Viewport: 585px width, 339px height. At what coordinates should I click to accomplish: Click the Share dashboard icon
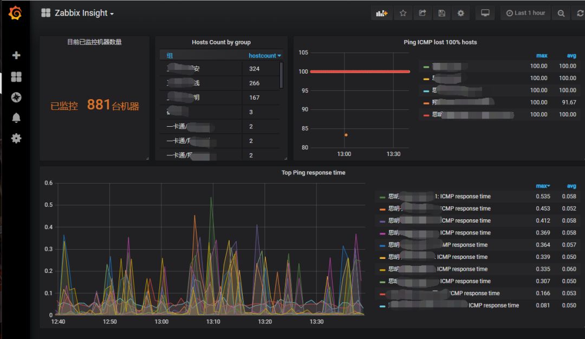[x=422, y=13]
